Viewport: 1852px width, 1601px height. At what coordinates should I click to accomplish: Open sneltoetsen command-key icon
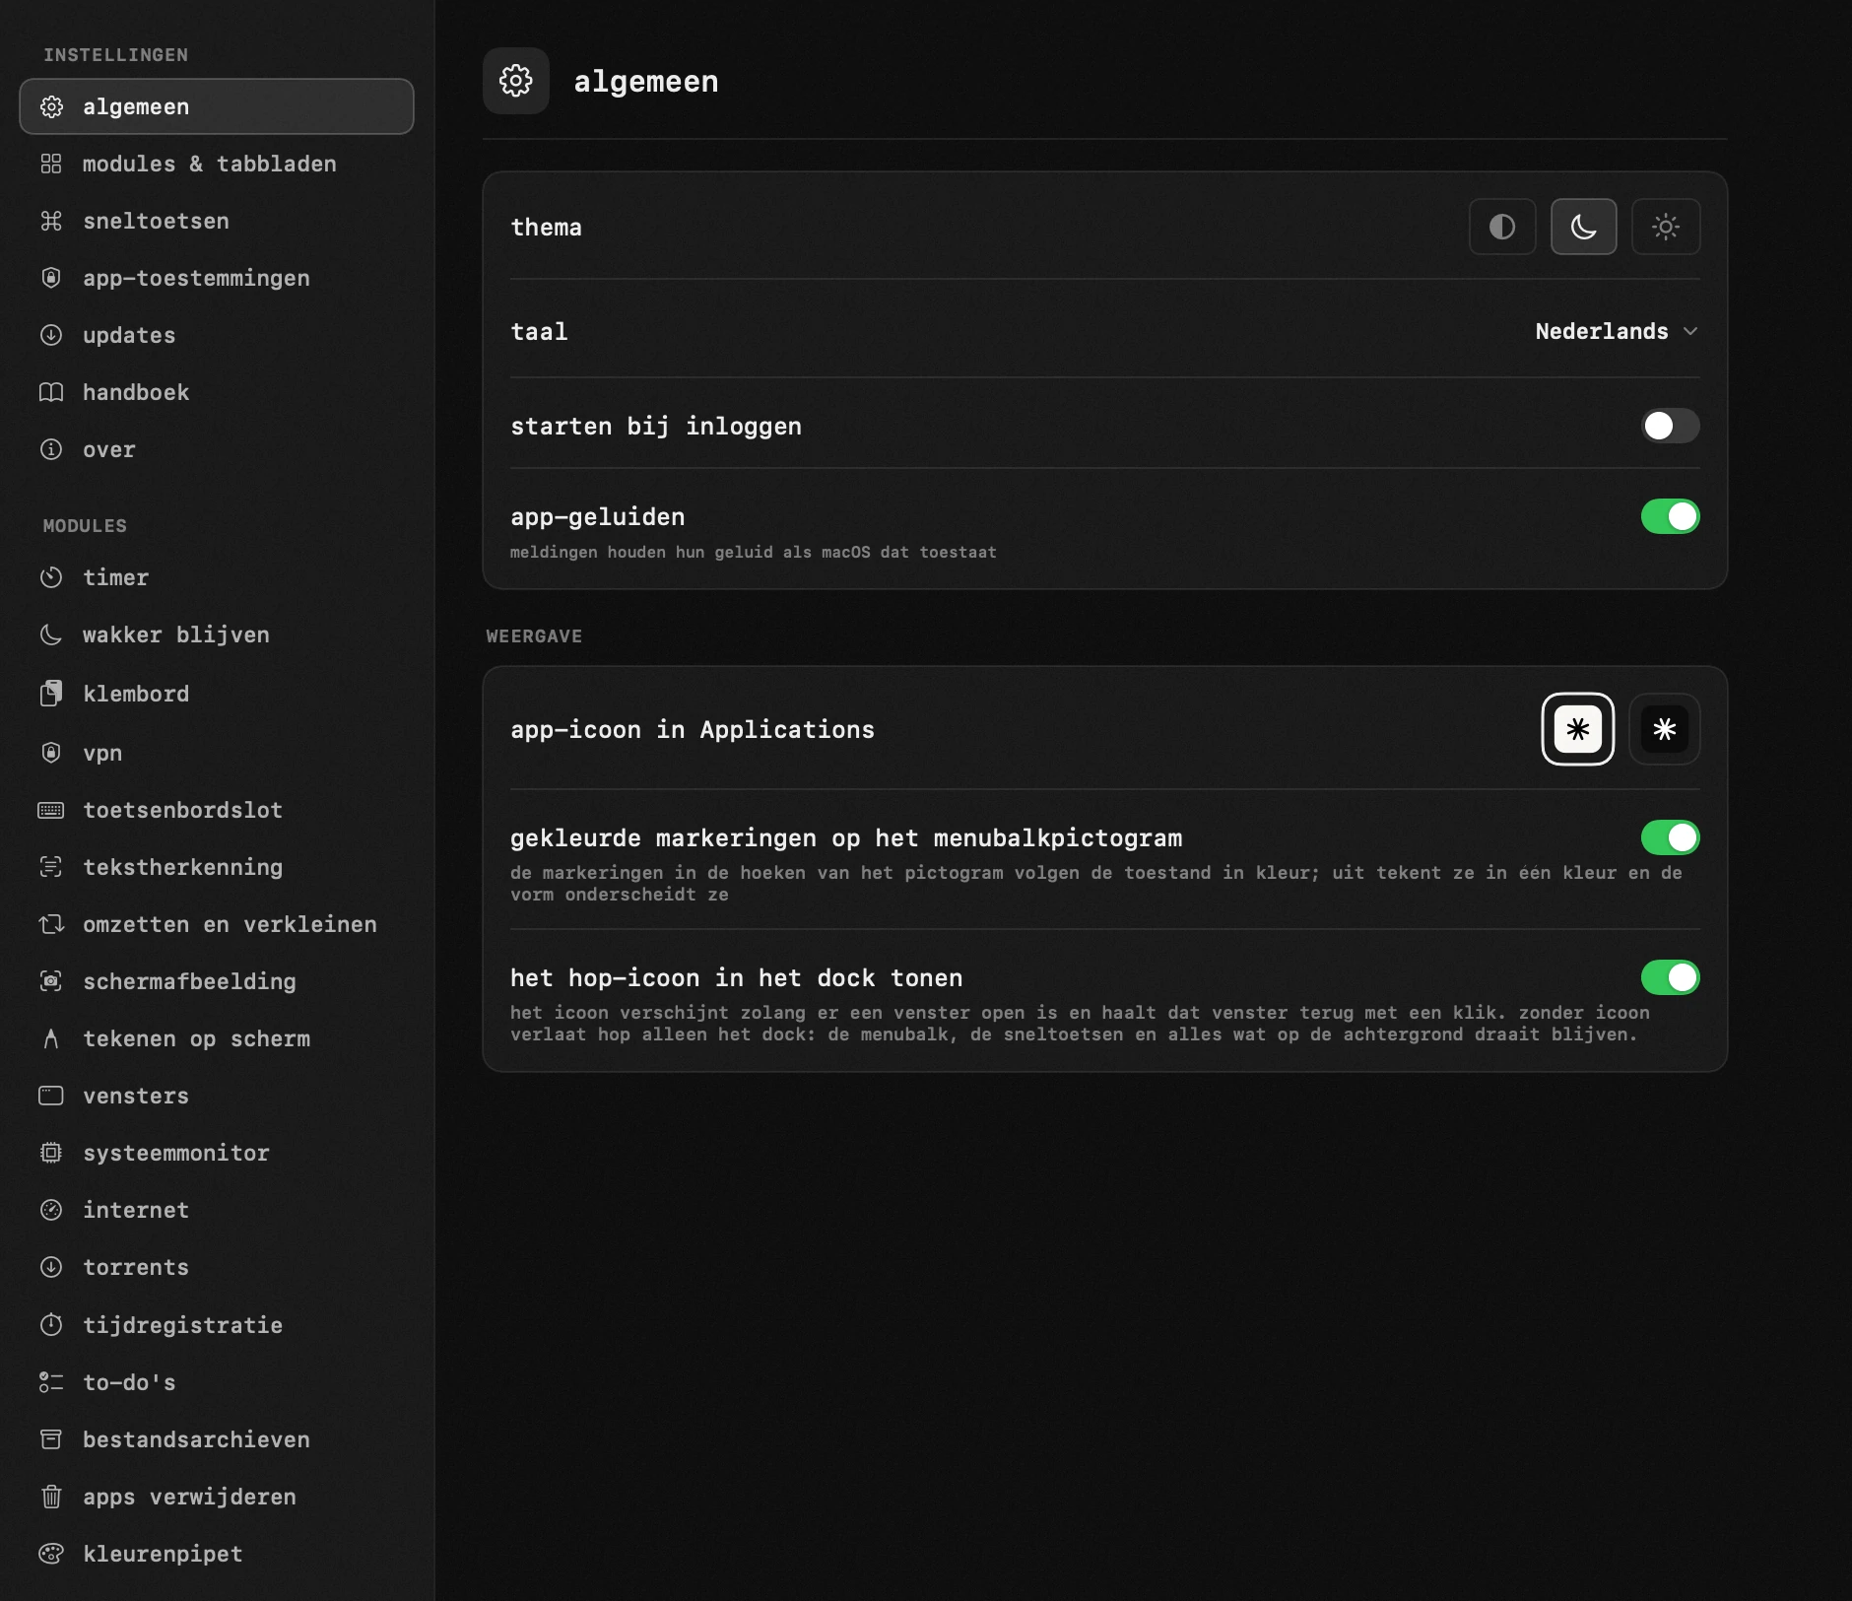(51, 221)
